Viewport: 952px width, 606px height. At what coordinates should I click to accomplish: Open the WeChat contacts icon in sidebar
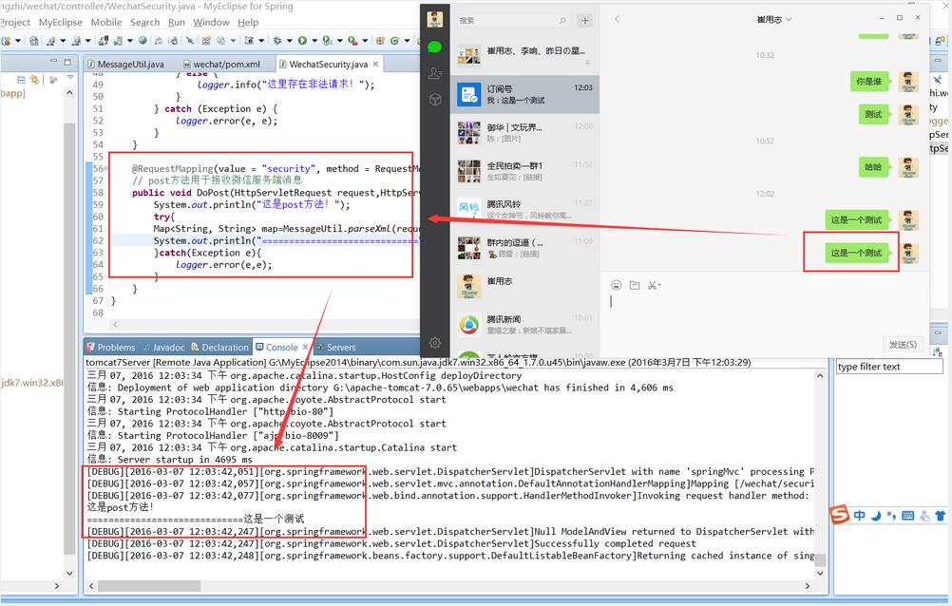[x=434, y=73]
